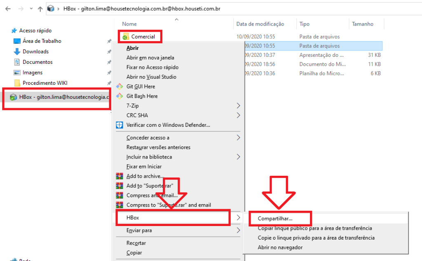This screenshot has height=261, width=422.
Task: Choose Copie o linque privado option
Action: (316, 238)
